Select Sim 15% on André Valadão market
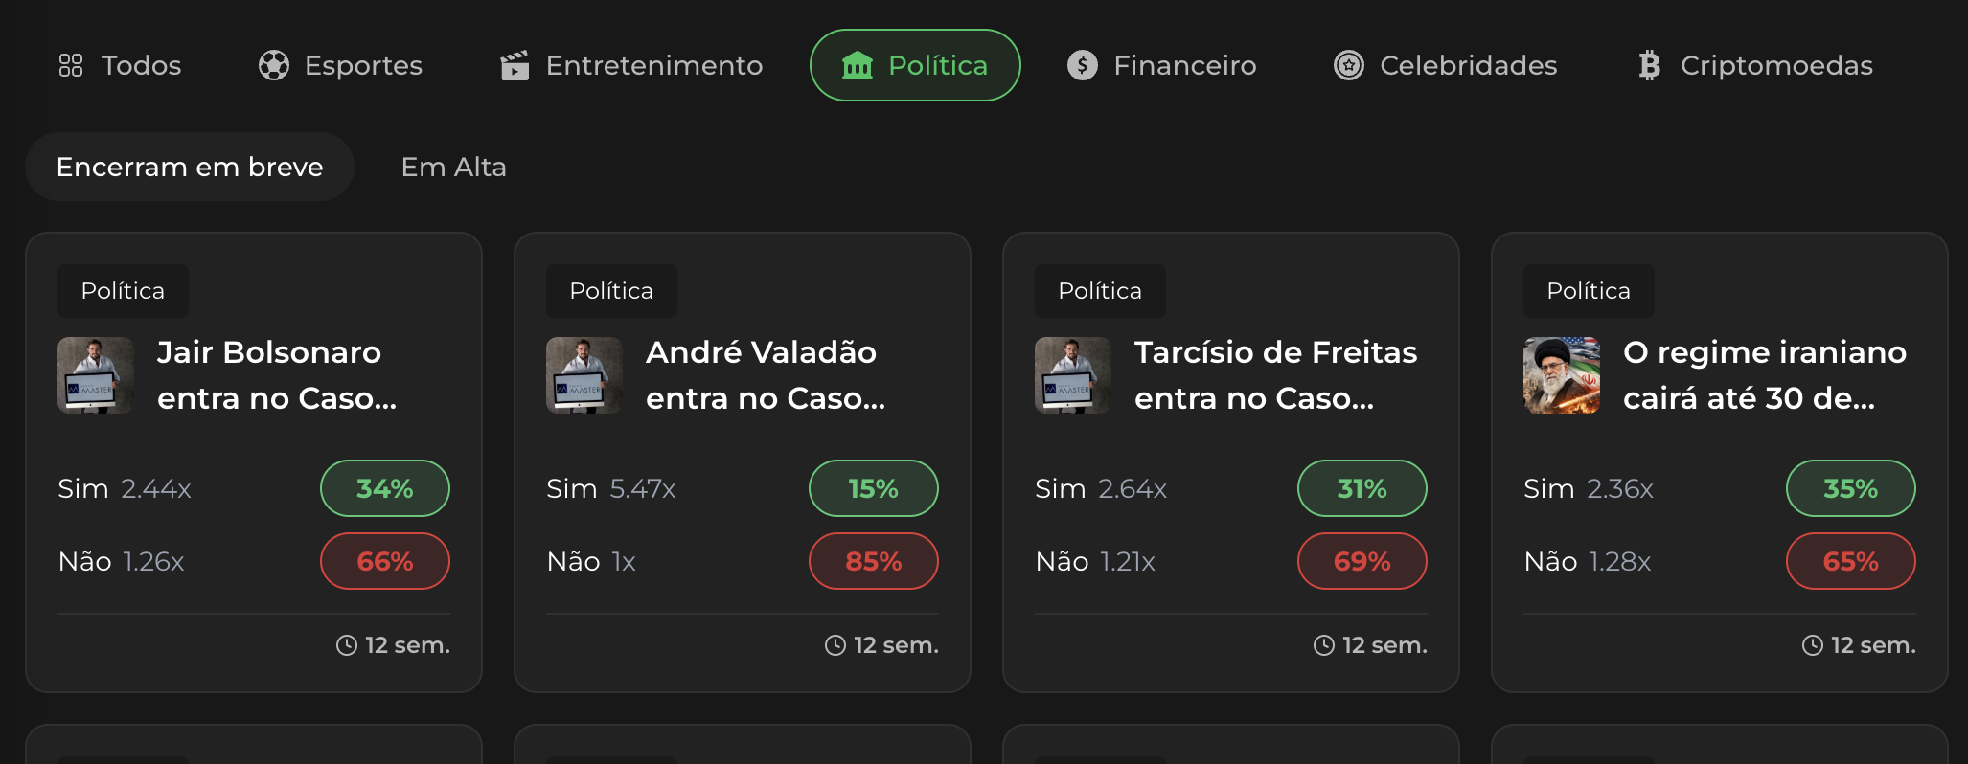This screenshot has width=1968, height=764. click(873, 488)
